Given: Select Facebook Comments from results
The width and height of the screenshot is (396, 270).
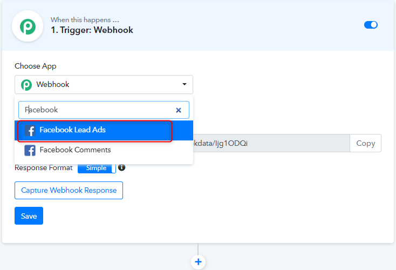Looking at the screenshot, I should [x=104, y=150].
